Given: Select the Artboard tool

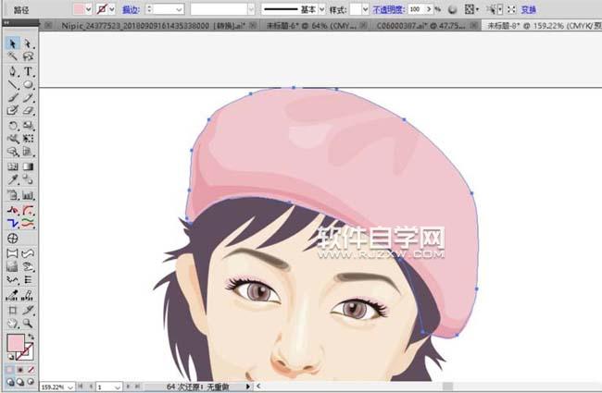Looking at the screenshot, I should (13, 310).
